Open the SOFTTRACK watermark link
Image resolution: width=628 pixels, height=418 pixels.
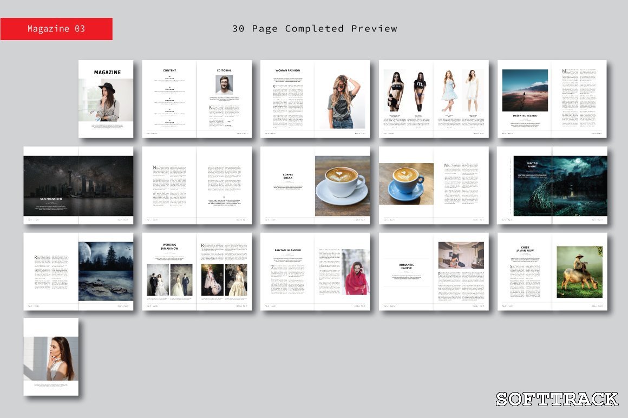[x=557, y=399]
